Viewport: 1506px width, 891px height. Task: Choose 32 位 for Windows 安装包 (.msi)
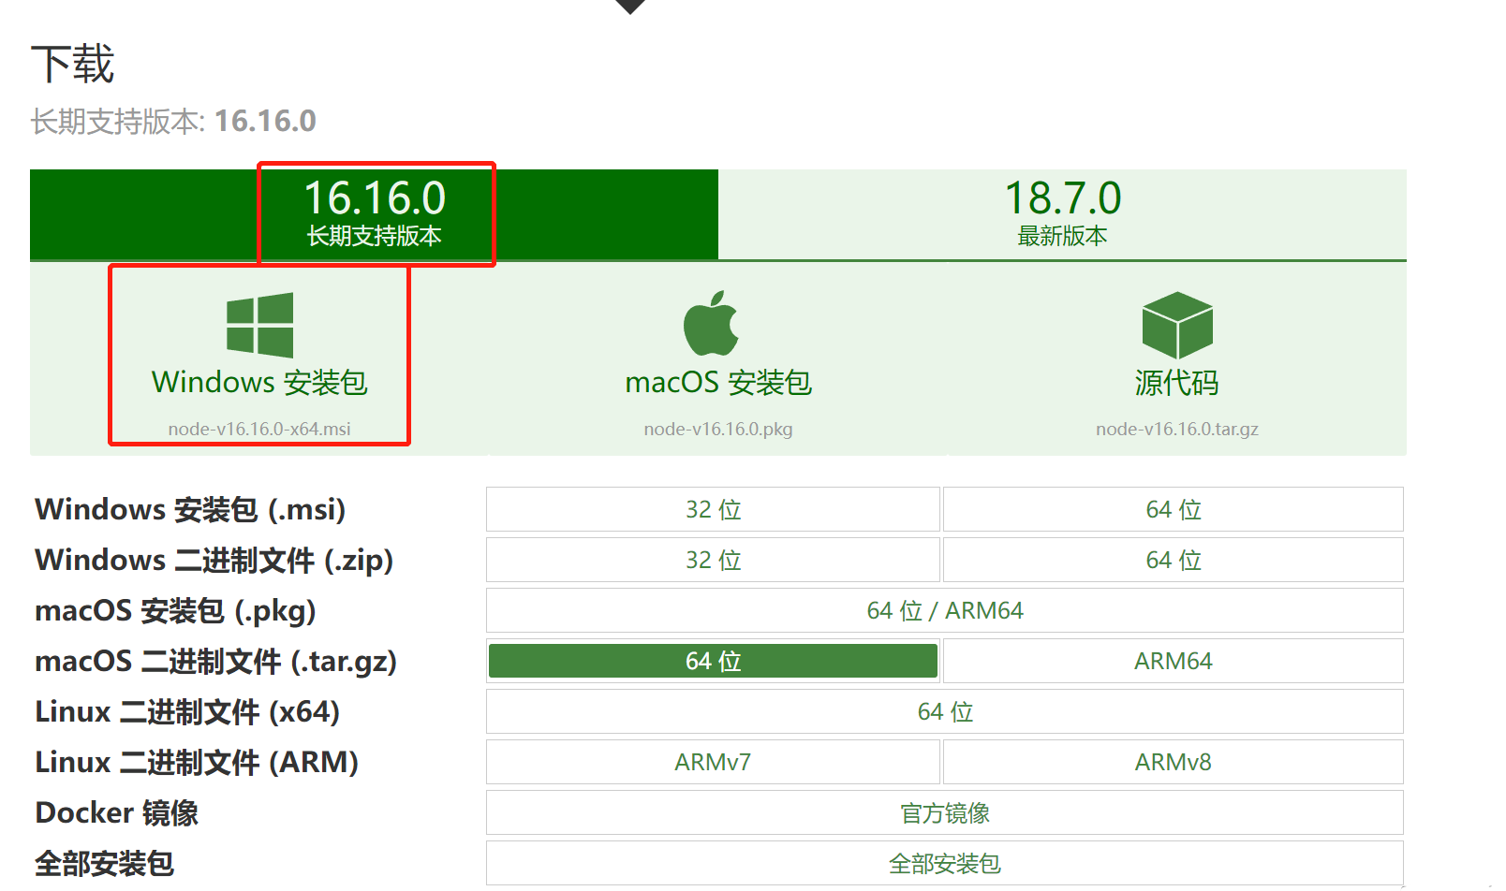pos(713,509)
